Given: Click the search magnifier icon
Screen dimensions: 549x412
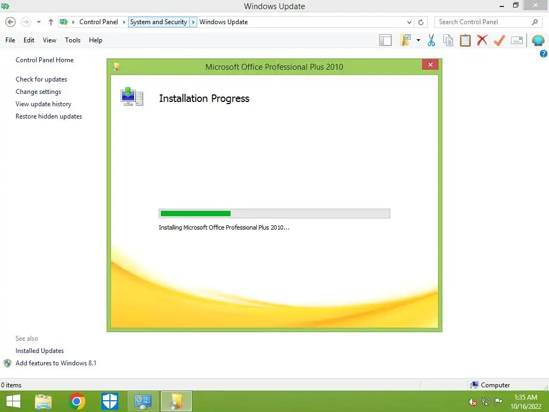Looking at the screenshot, I should [x=535, y=22].
